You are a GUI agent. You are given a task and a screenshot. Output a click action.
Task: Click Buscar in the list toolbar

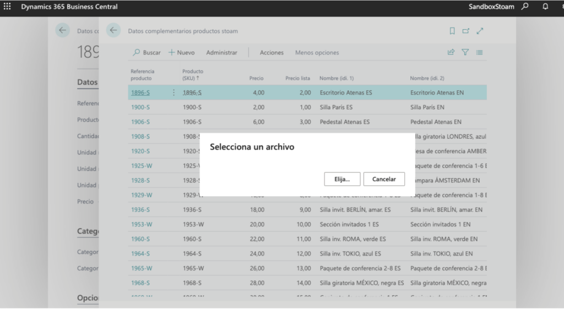147,53
